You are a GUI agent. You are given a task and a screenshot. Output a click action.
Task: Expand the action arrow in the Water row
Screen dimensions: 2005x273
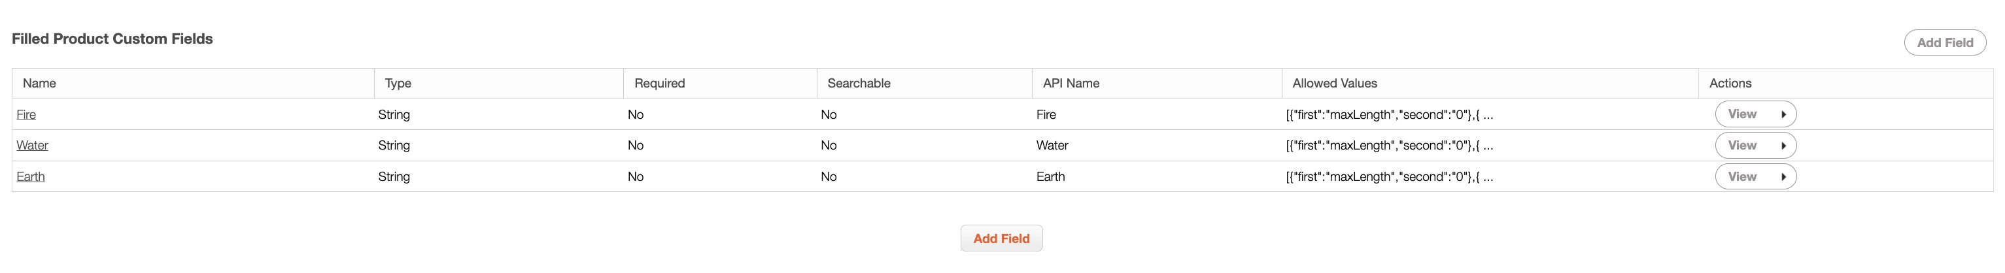click(1783, 146)
